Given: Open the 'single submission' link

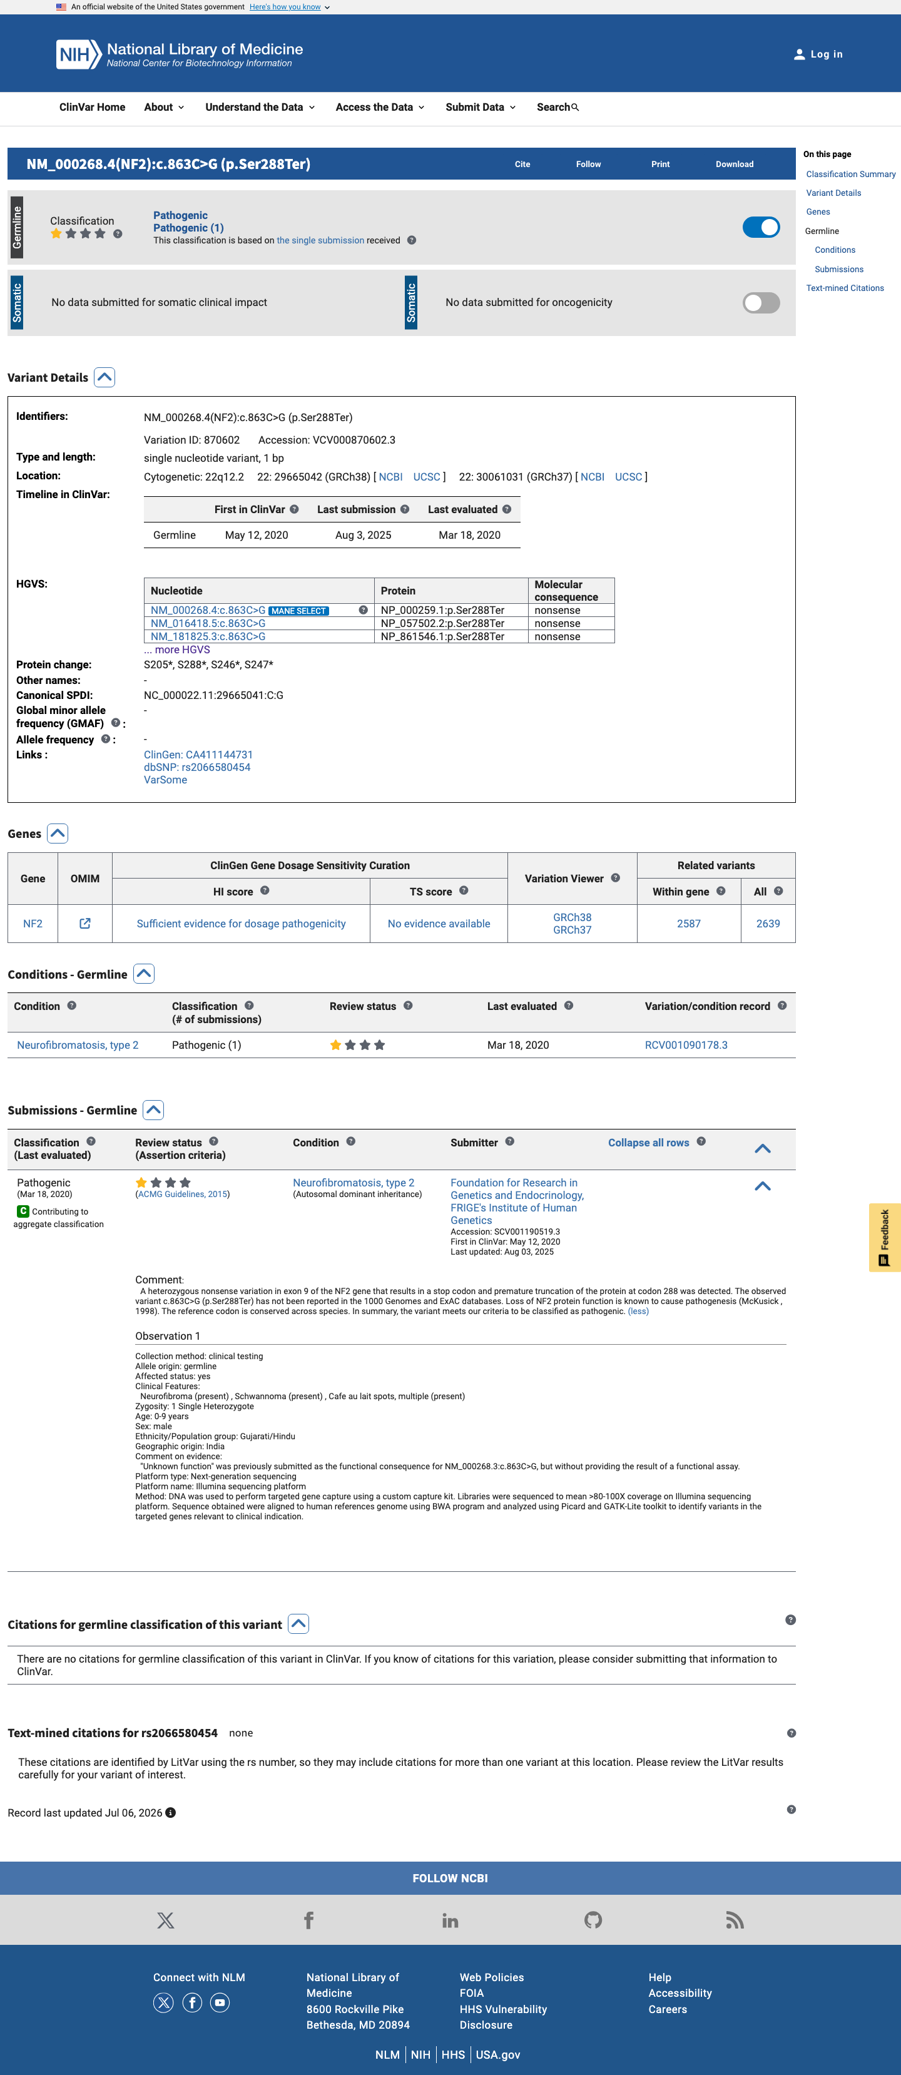Looking at the screenshot, I should 320,240.
